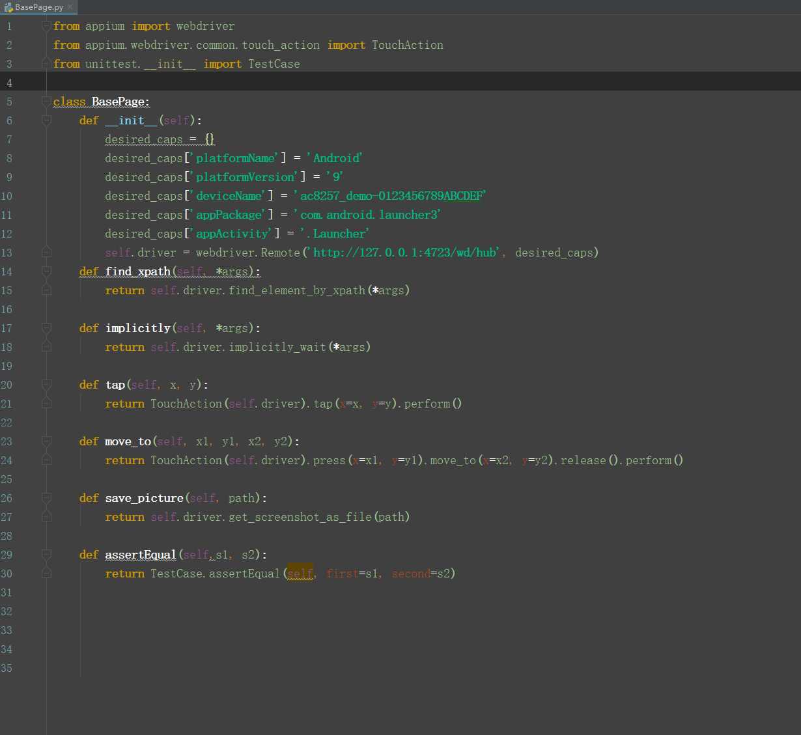Collapse the save_picture method fold marker
801x735 pixels.
(x=46, y=498)
